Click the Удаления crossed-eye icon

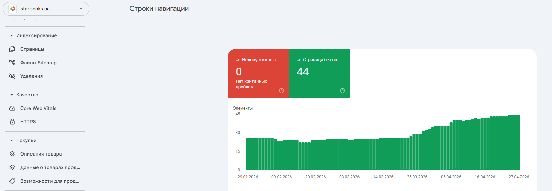coord(12,76)
